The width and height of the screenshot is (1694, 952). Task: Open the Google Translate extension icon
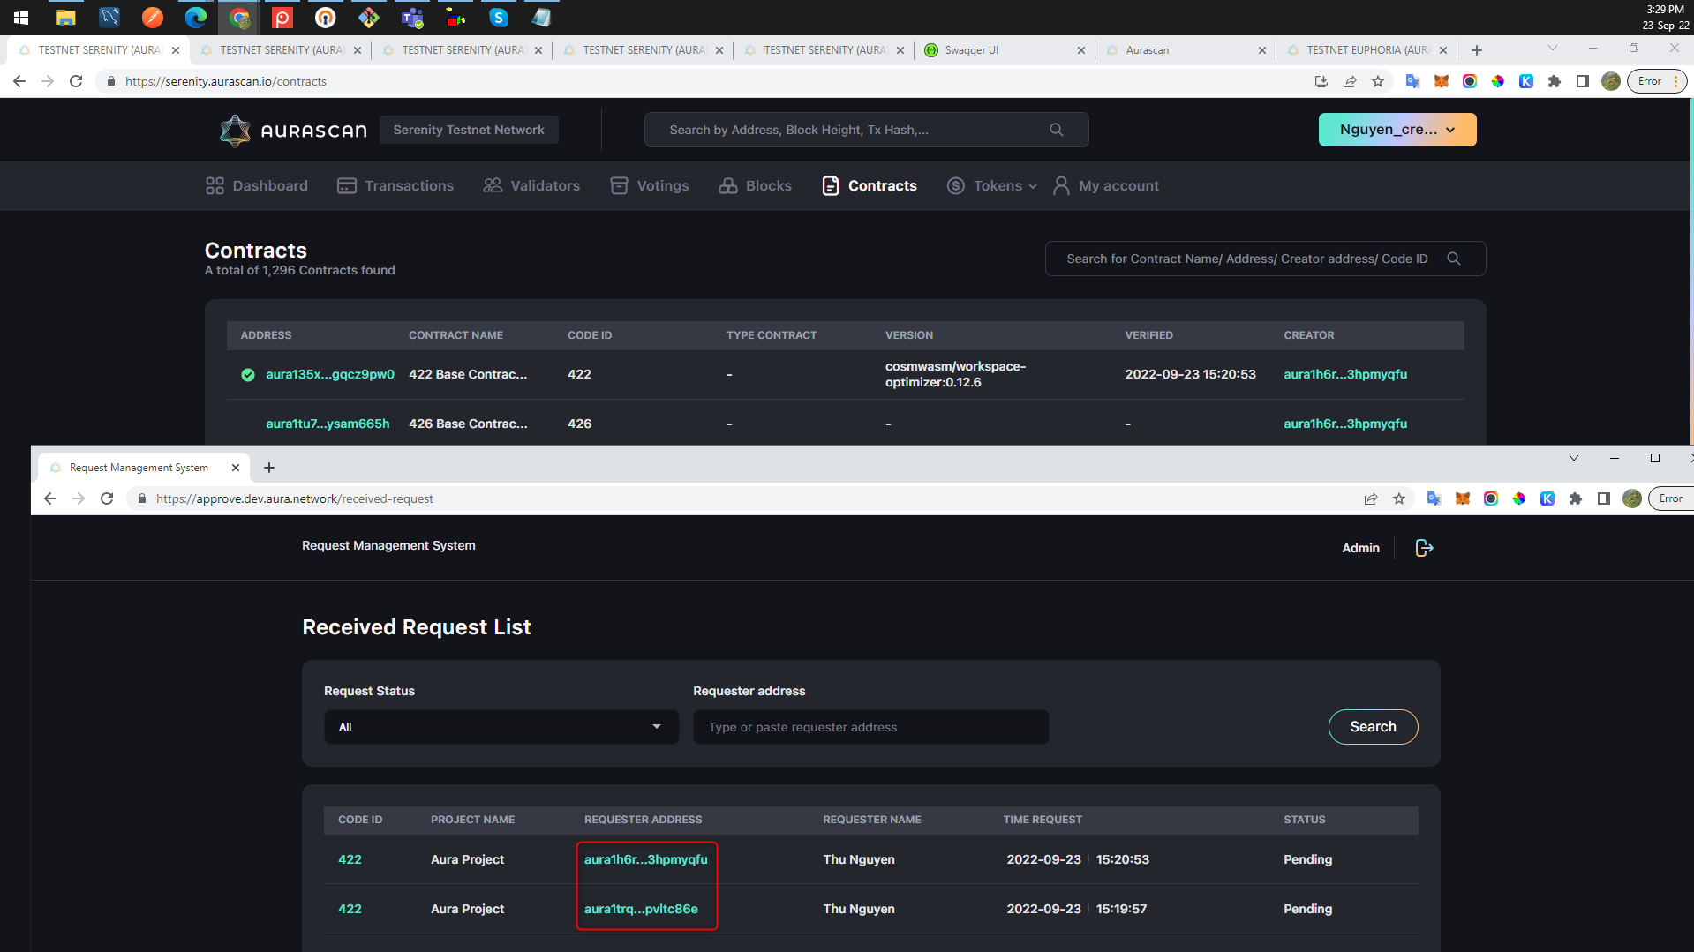click(x=1412, y=81)
